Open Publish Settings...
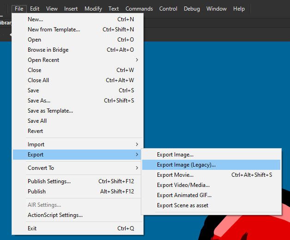Viewport: 290px width, 240px height. [78, 181]
